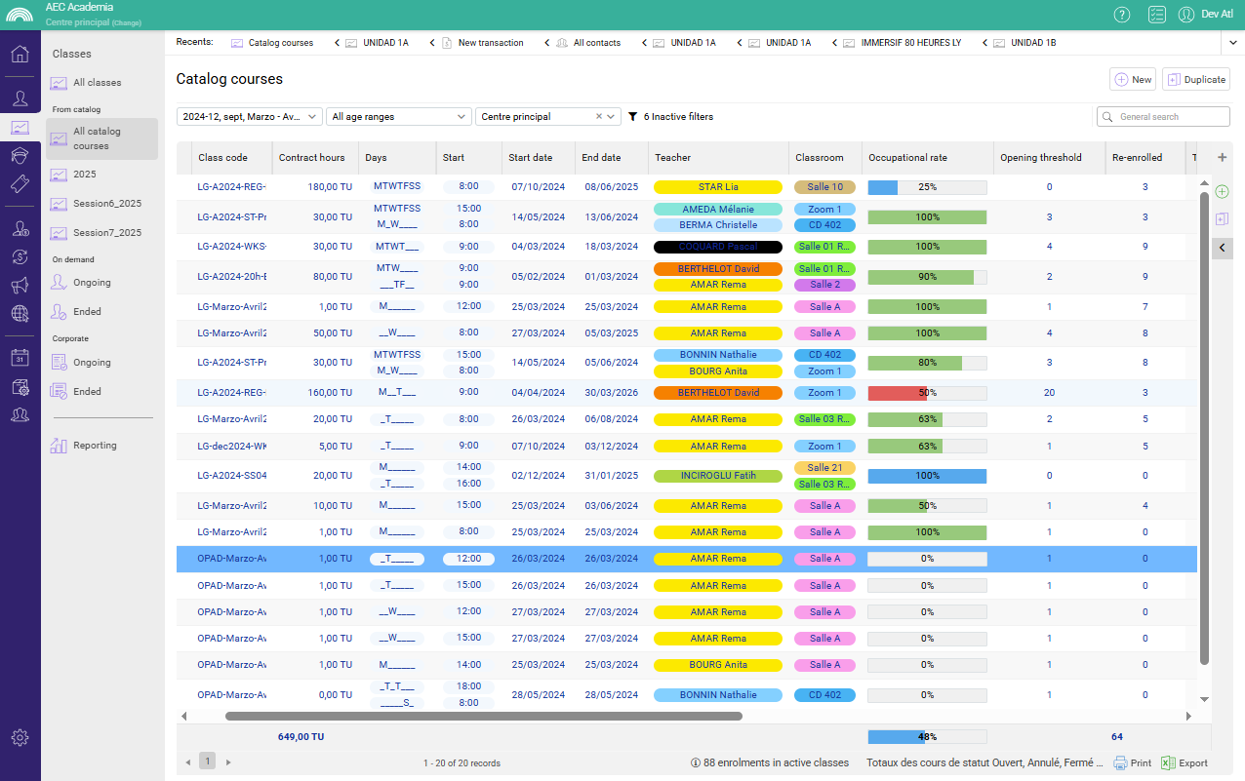Open Ended under On demand
The width and height of the screenshot is (1245, 781).
click(100, 312)
